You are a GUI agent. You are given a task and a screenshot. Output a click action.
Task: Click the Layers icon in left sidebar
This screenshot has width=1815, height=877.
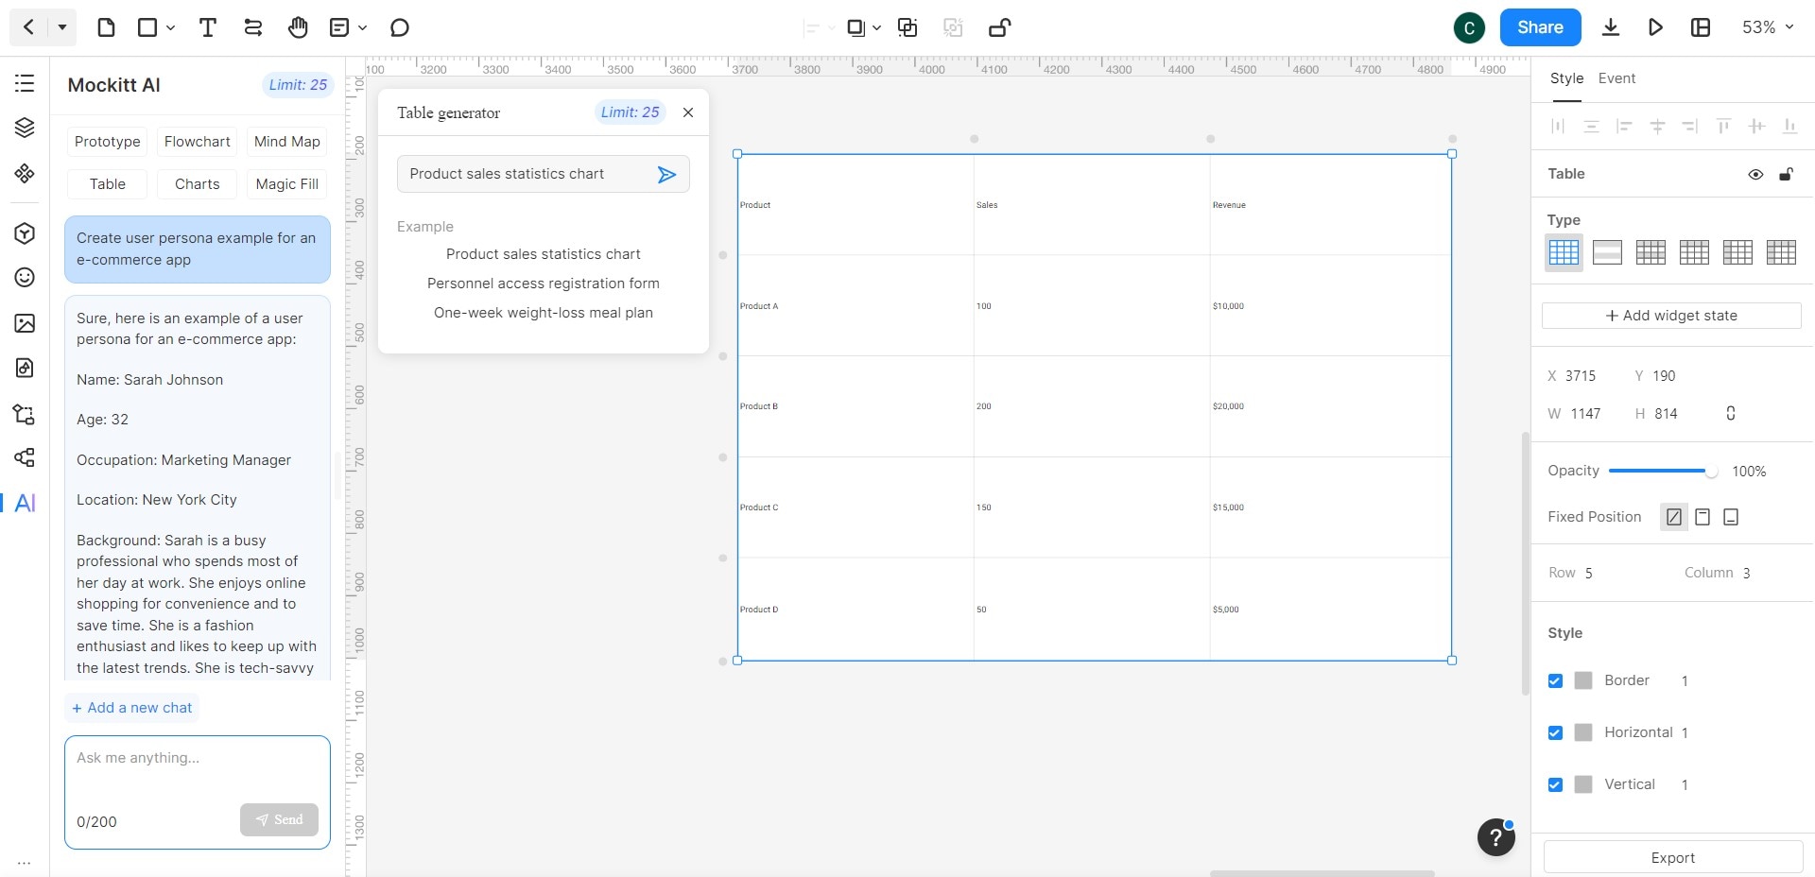25,128
